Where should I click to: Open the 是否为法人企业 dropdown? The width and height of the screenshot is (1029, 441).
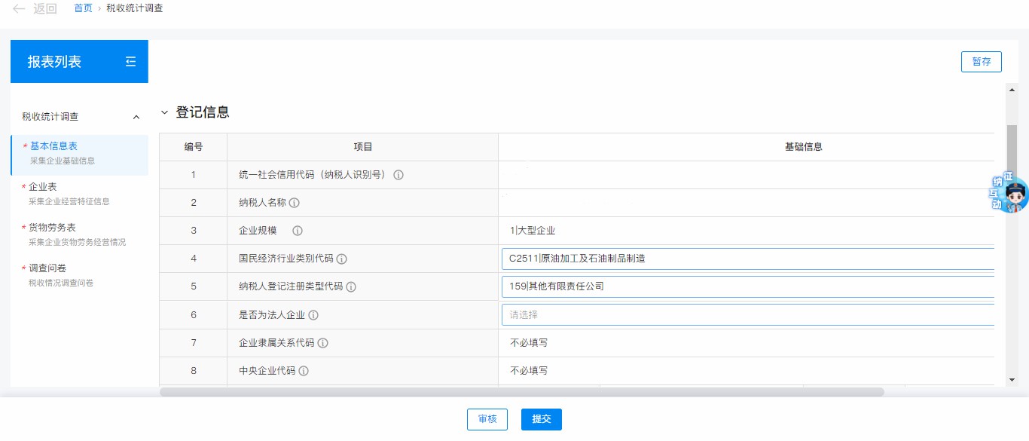point(747,315)
